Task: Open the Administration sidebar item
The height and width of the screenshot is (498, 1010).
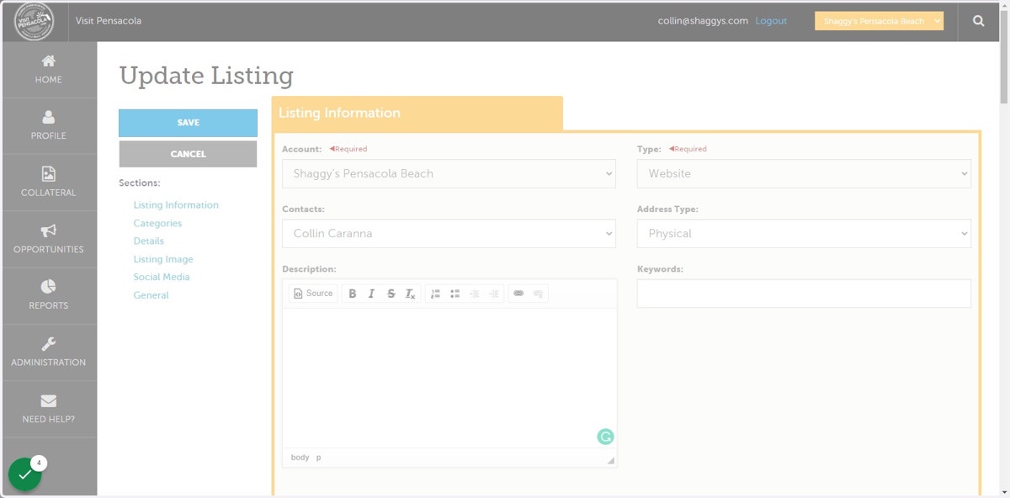Action: point(49,352)
